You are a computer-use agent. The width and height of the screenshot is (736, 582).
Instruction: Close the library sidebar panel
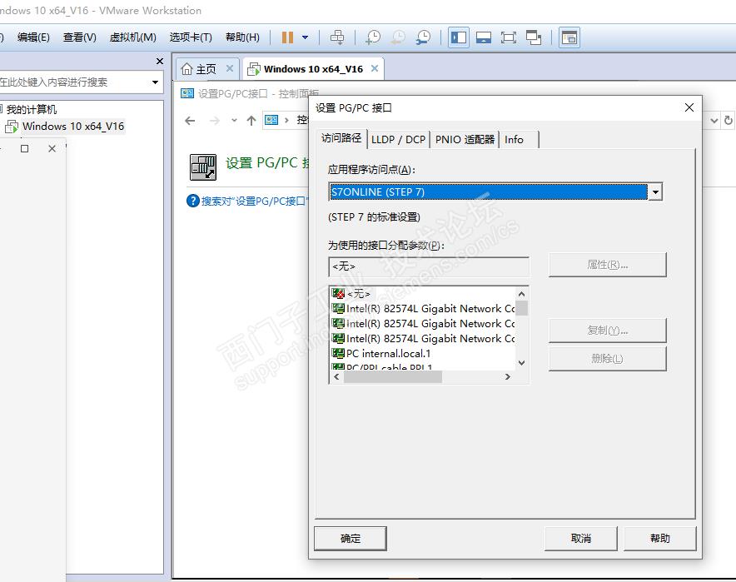coord(160,61)
